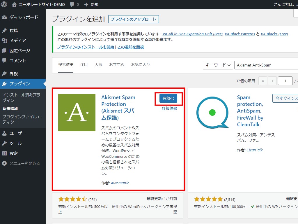Open the メディア library menu

pyautogui.click(x=17, y=41)
